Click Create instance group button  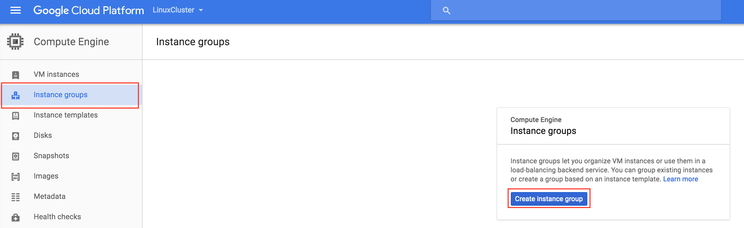click(x=549, y=199)
